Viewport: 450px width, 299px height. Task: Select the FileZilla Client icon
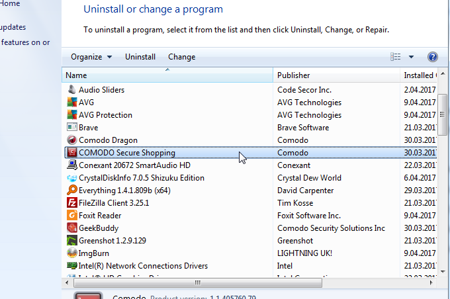tap(73, 203)
